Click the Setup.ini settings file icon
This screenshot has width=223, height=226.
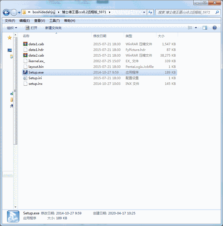(x=25, y=78)
